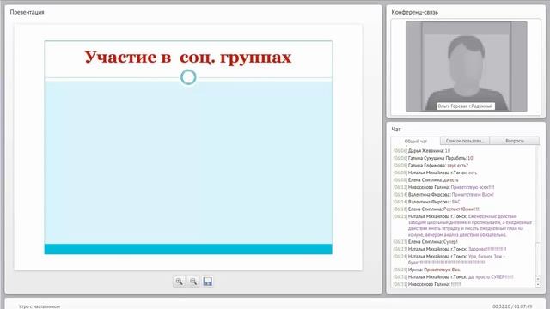Select the speaker's conference video thumbnail

(466, 67)
